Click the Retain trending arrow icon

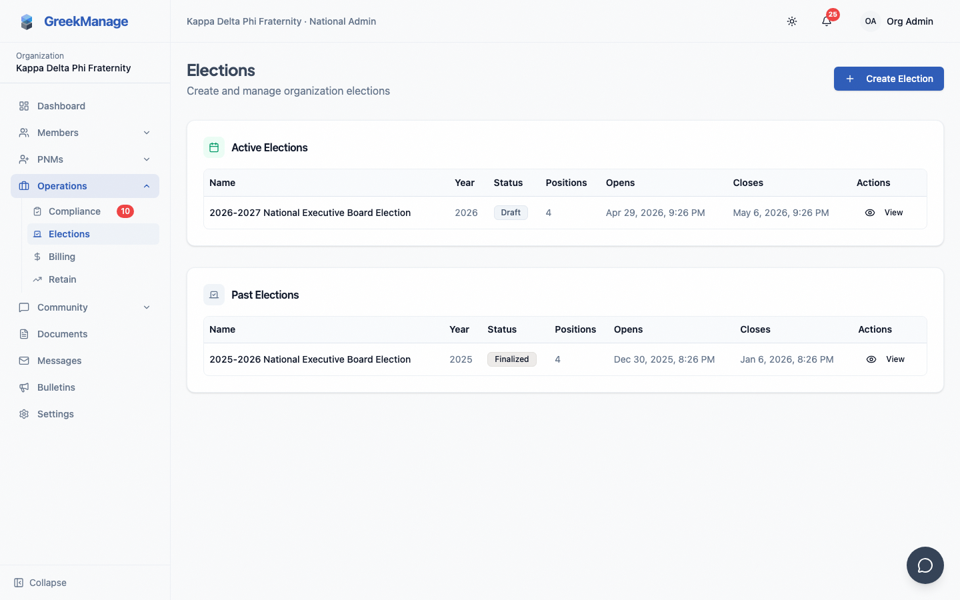pos(37,279)
